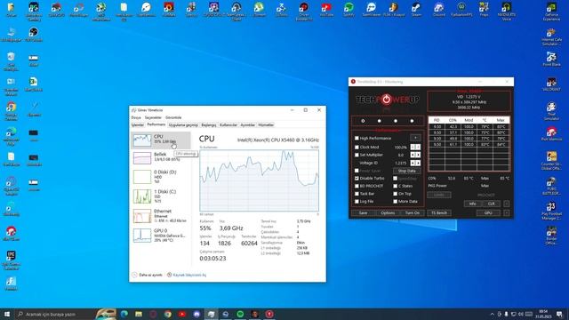Open Spotify from the taskbar
The image size is (569, 320).
click(240, 314)
